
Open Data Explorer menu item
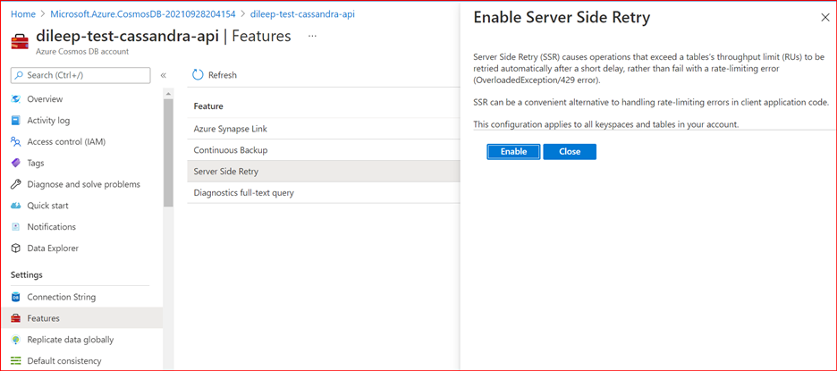click(x=53, y=249)
